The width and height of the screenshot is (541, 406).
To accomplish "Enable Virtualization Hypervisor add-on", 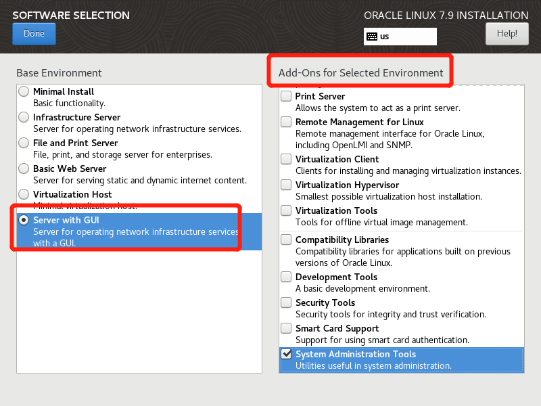I will click(x=287, y=185).
